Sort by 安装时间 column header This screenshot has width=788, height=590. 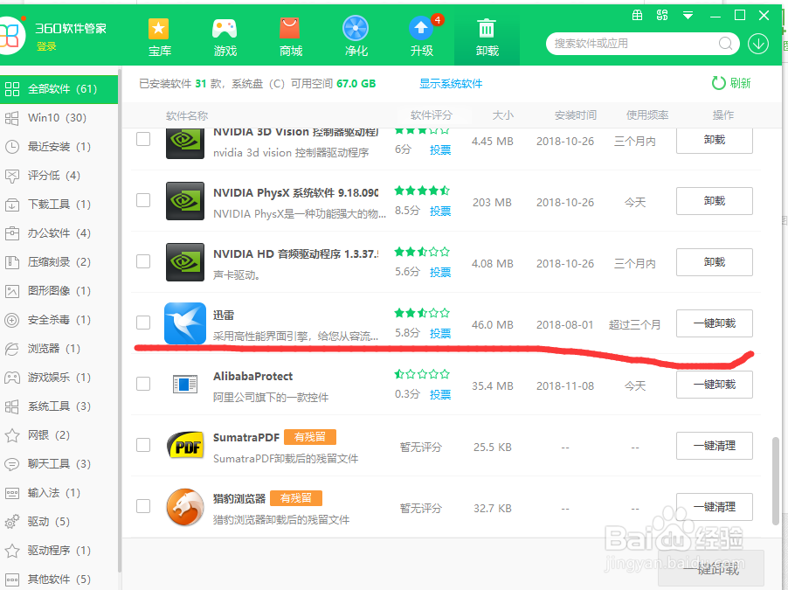pyautogui.click(x=576, y=115)
